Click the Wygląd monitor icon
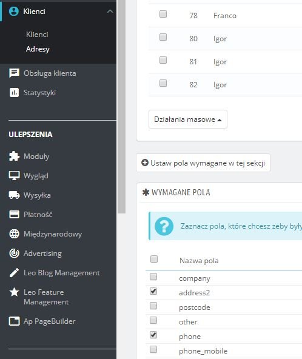Image resolution: width=302 pixels, height=359 pixels. point(14,176)
